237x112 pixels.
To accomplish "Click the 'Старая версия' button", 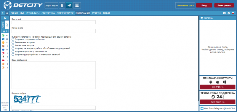I will 51,5.
